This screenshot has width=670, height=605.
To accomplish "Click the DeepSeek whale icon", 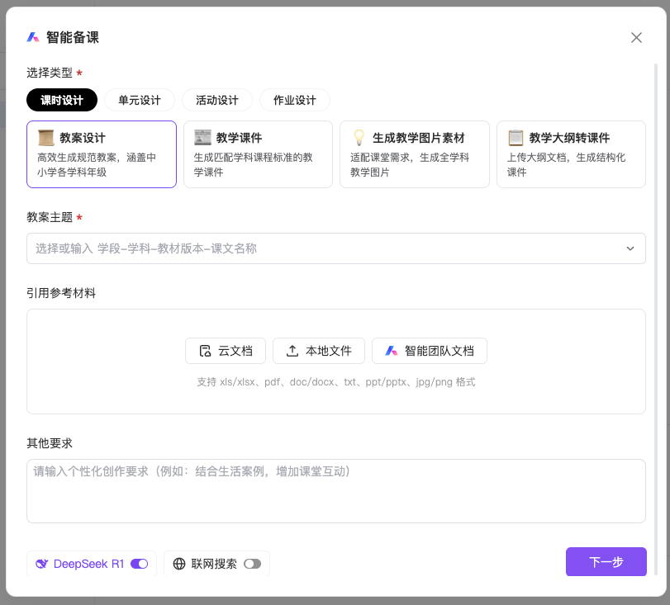I will tap(41, 564).
